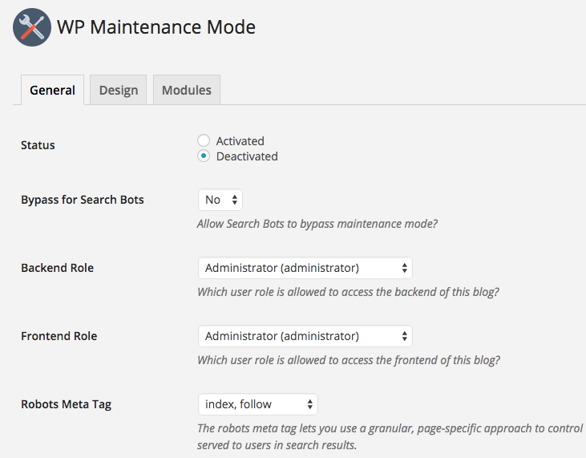Open the Frontend Role dropdown
586x458 pixels.
pyautogui.click(x=305, y=336)
